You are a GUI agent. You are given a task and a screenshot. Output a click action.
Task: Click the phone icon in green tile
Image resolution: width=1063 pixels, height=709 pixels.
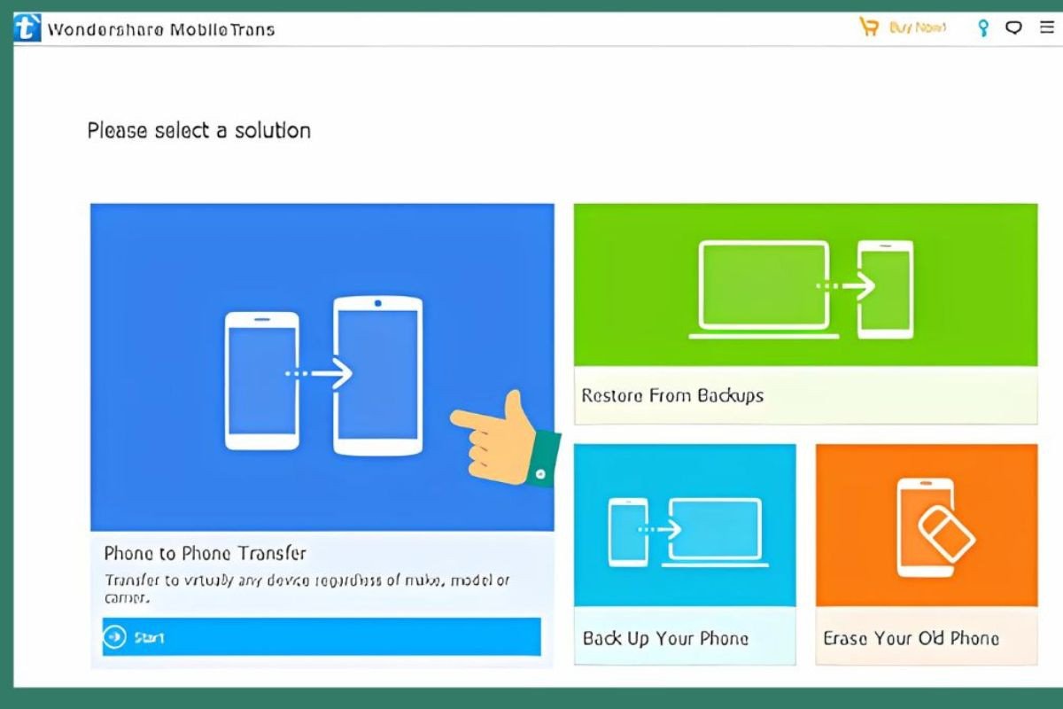(885, 289)
